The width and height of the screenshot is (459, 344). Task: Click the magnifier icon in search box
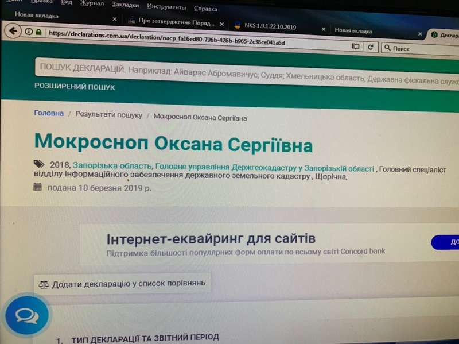(x=387, y=48)
